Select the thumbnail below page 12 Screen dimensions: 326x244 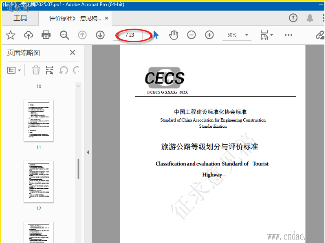39,232
